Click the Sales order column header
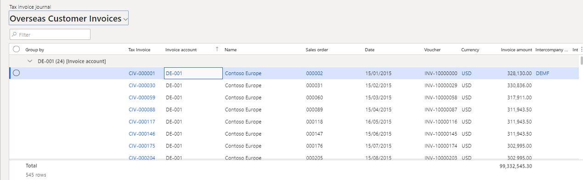This screenshot has width=583, height=180. (x=317, y=49)
